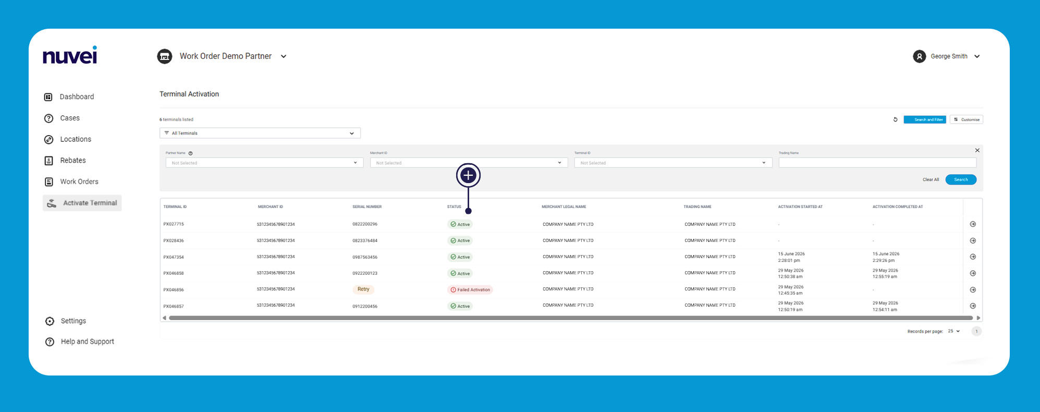Click the table's horizontal scrollbar
The height and width of the screenshot is (412, 1040).
571,318
